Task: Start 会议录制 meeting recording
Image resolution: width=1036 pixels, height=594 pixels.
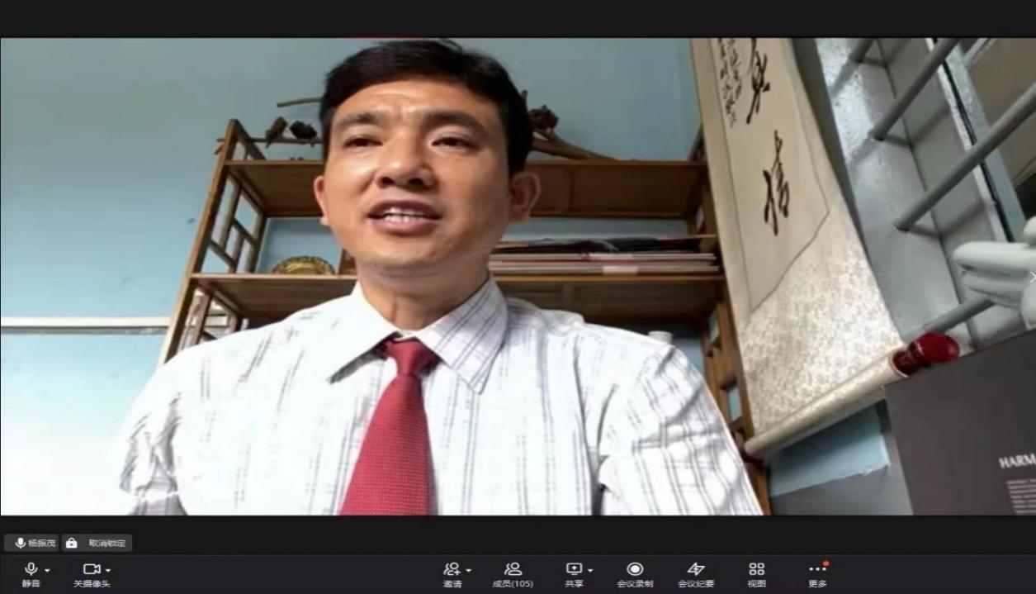Action: [635, 570]
